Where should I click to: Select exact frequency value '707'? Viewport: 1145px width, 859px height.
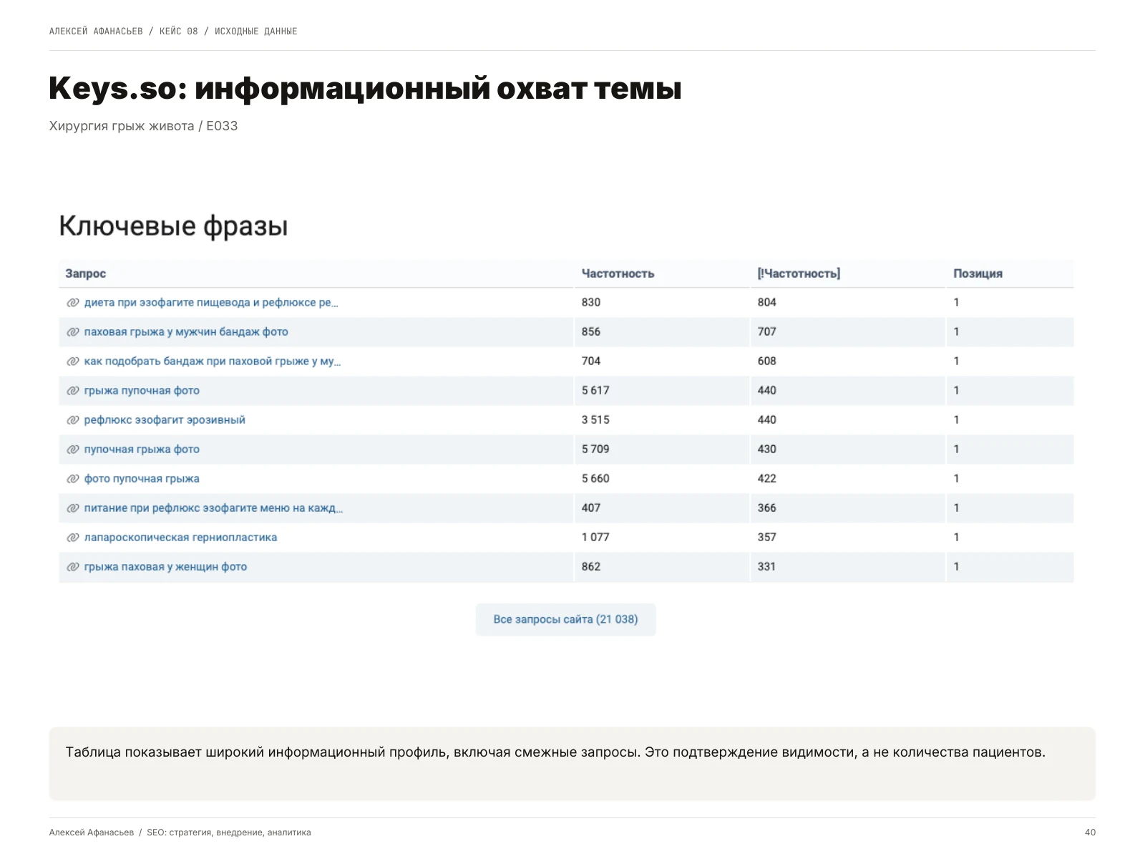click(x=767, y=332)
